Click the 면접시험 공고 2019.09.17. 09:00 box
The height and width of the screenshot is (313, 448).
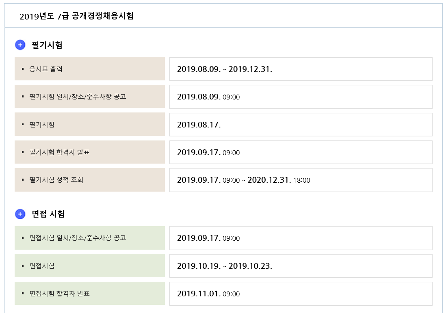(x=301, y=238)
